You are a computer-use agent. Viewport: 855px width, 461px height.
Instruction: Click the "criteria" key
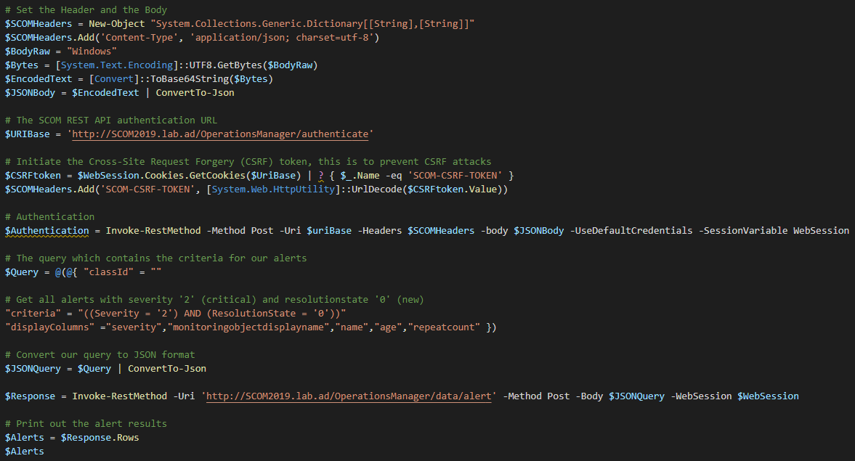click(33, 314)
